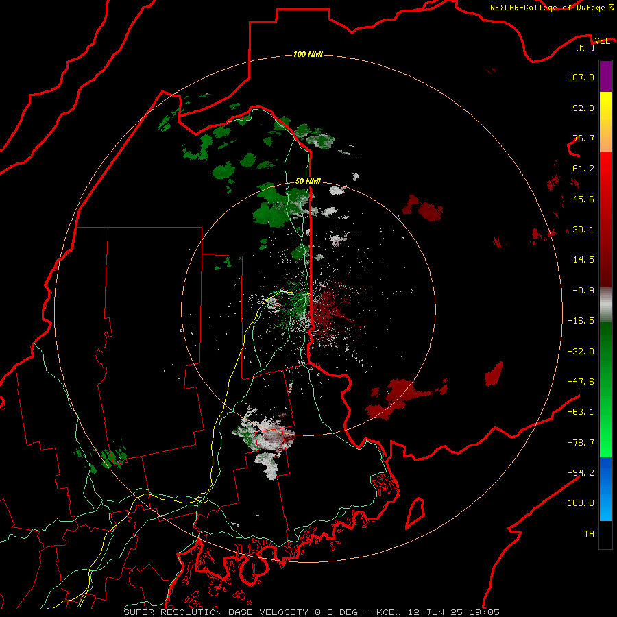Click the -94.2 velocity scale value
The image size is (617, 617).
click(581, 473)
